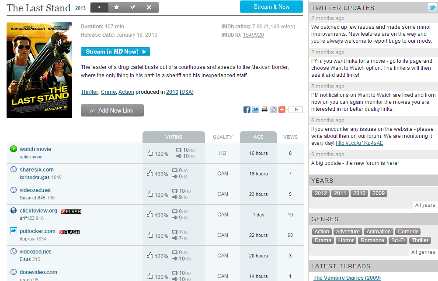Image resolution: width=438 pixels, height=281 pixels.
Task: Select the Animation genre tag
Action: coord(379,232)
